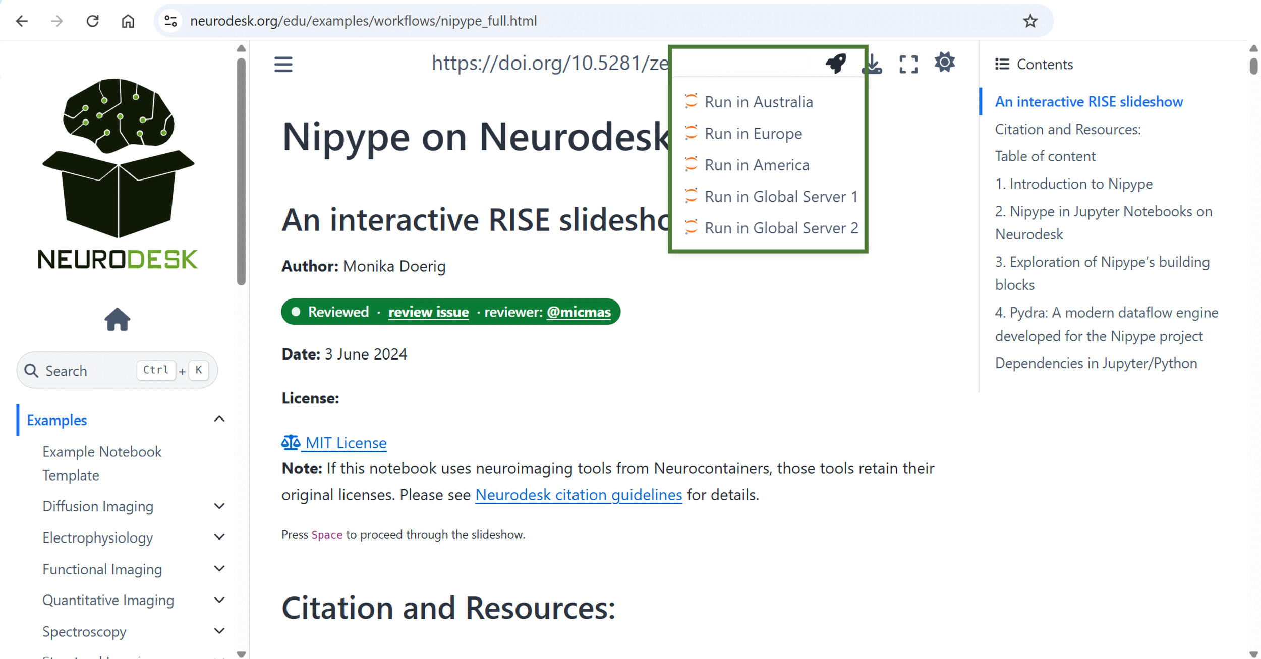Click the browser forward arrow
The height and width of the screenshot is (659, 1261).
pyautogui.click(x=57, y=21)
